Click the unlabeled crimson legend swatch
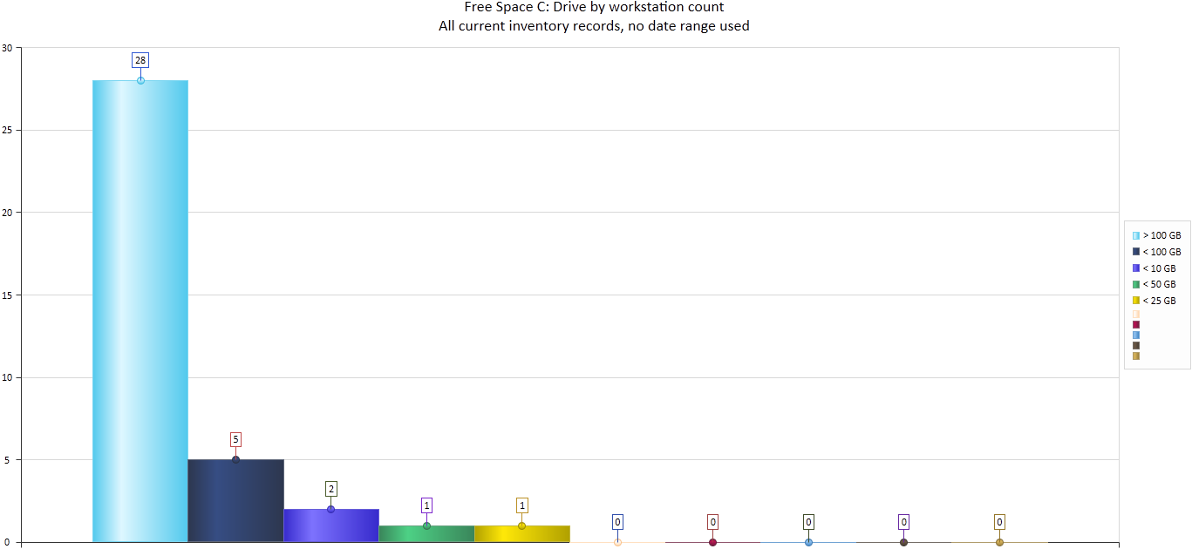Viewport: 1192px width, 549px height. (x=1136, y=324)
